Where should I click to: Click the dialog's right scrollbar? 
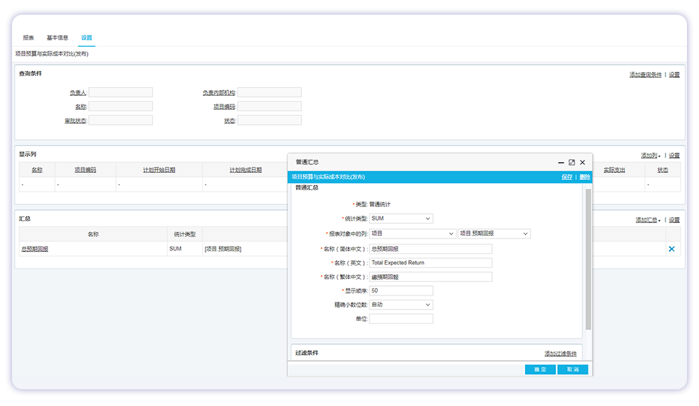tap(588, 261)
